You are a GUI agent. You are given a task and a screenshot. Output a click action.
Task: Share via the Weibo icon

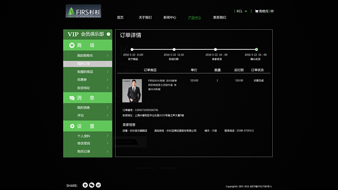point(98,185)
